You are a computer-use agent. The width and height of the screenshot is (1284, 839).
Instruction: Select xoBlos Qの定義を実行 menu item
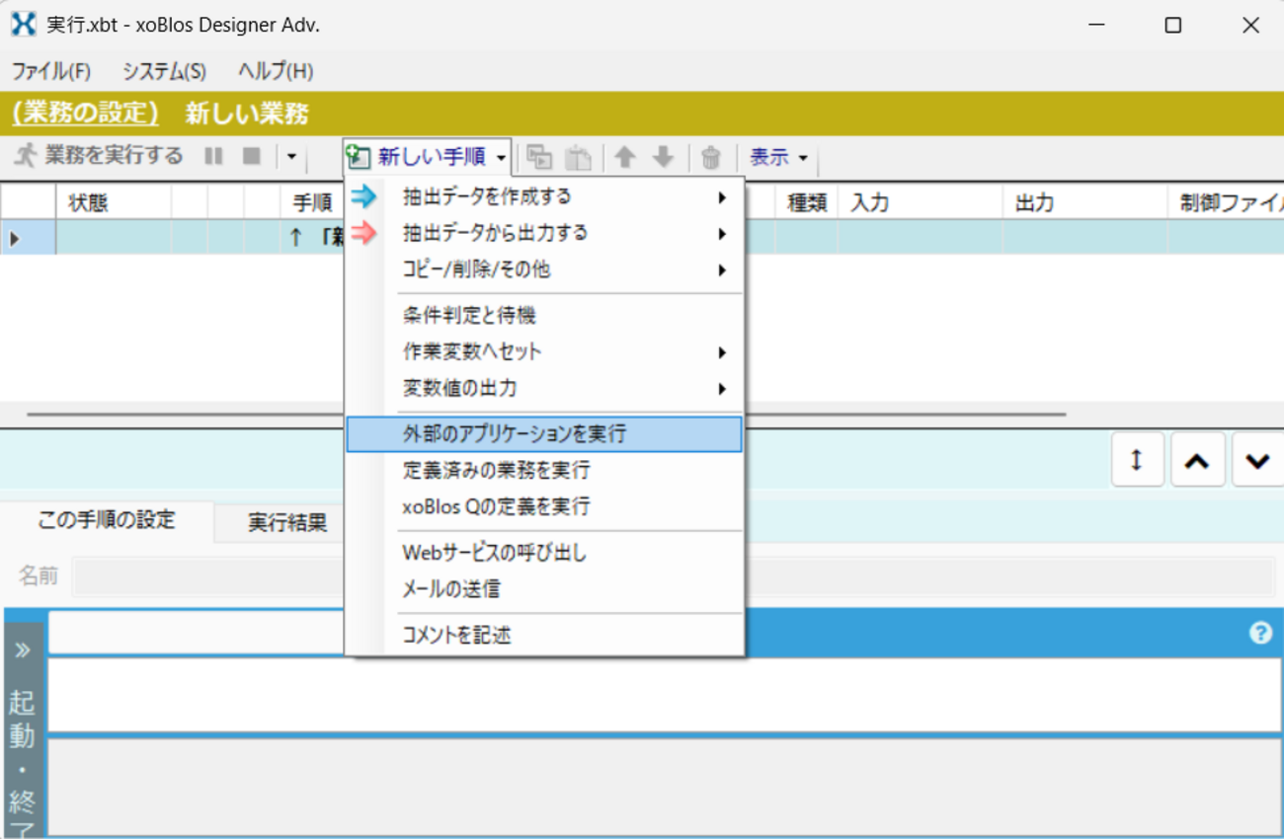[x=544, y=507]
